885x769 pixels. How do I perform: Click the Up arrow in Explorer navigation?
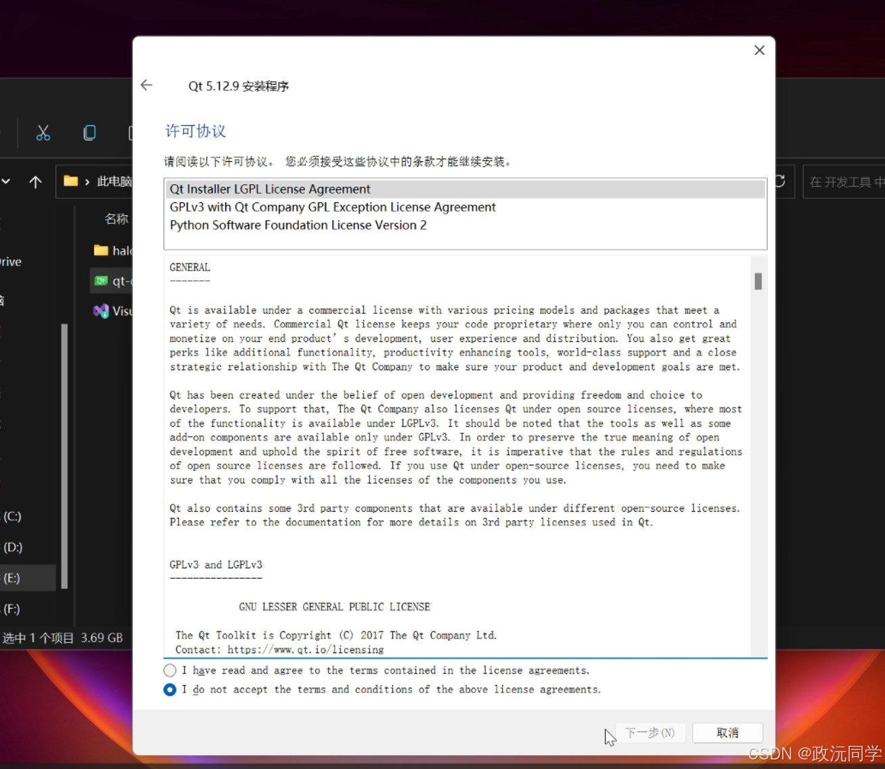point(36,181)
